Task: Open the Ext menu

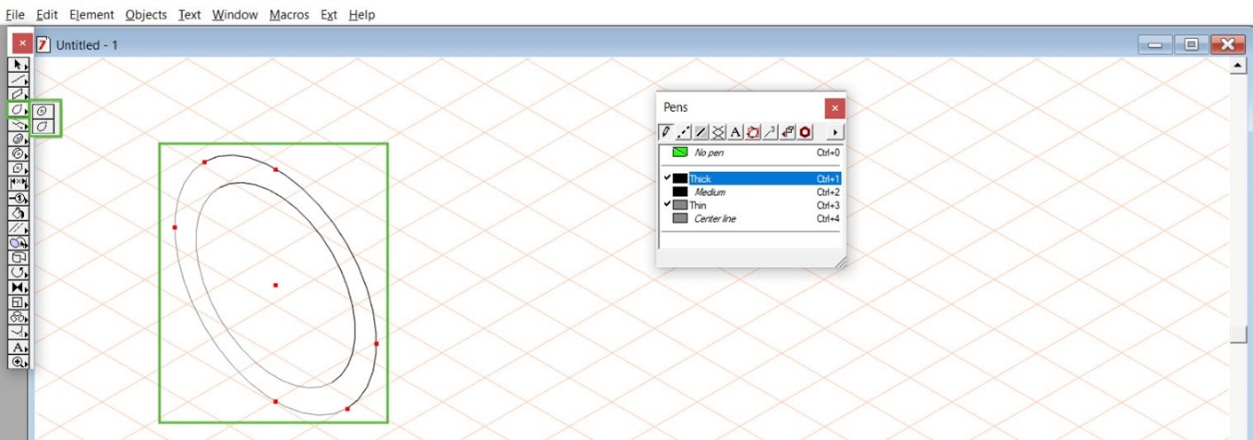Action: [329, 14]
